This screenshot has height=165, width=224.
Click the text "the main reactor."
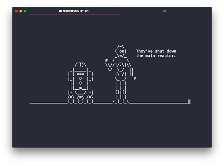pos(156,56)
